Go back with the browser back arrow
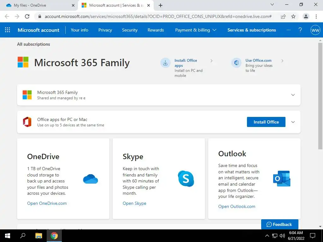This screenshot has width=323, height=242. 7,16
